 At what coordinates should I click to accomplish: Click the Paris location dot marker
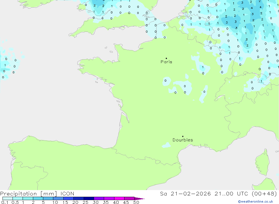click(x=166, y=58)
